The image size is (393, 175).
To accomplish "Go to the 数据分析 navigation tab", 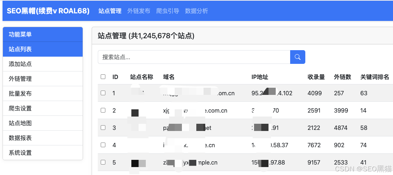I will [196, 11].
